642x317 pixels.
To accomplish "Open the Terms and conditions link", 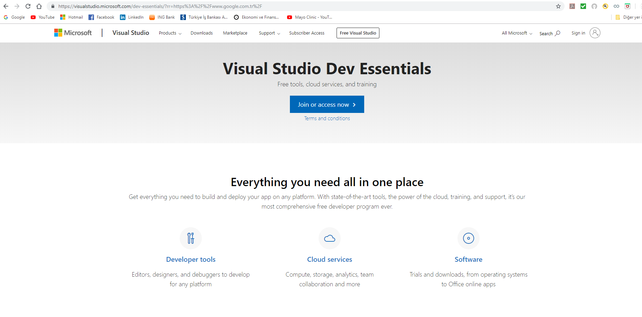I will [327, 118].
